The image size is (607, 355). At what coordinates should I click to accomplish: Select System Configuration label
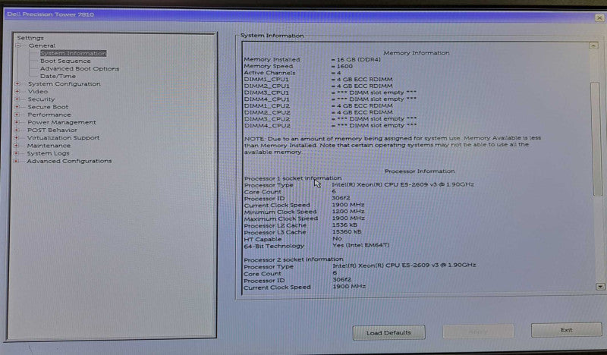pyautogui.click(x=64, y=83)
